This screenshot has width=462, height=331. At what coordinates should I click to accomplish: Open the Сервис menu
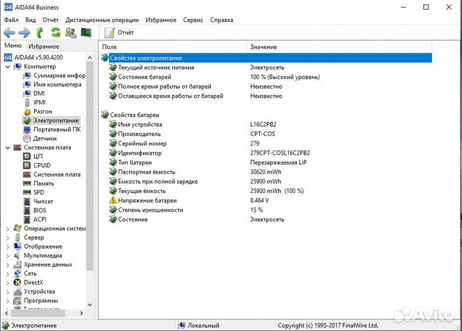point(193,20)
